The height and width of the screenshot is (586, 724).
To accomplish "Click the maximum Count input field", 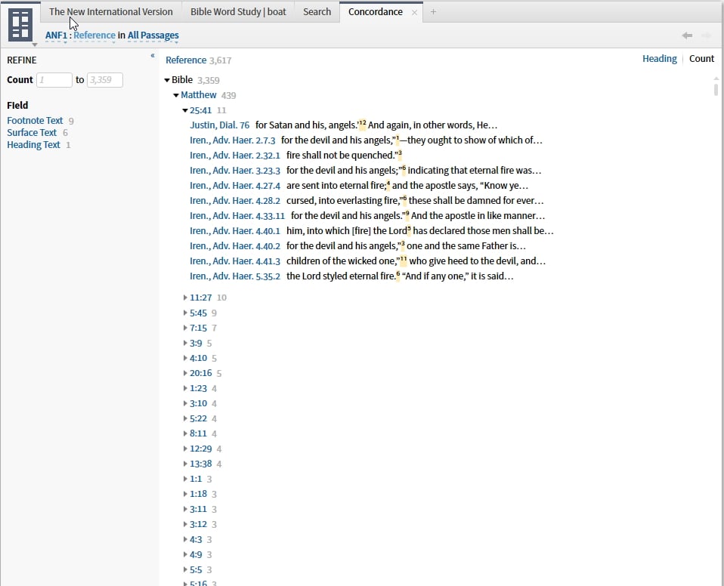I will [105, 80].
